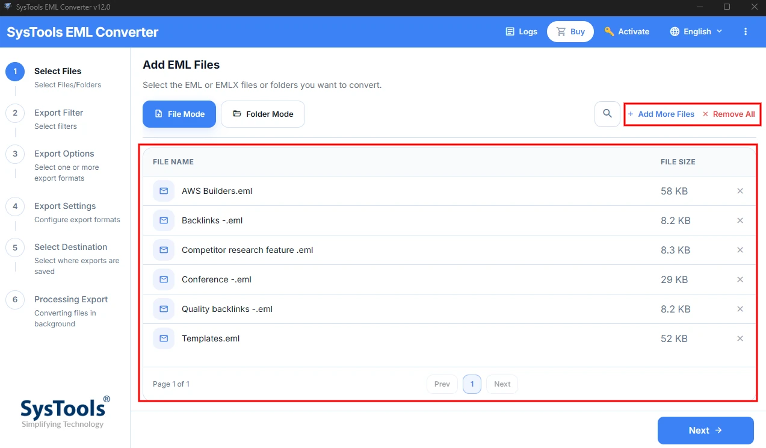The width and height of the screenshot is (766, 448).
Task: Click mail icon beside Templates.eml
Action: (163, 338)
